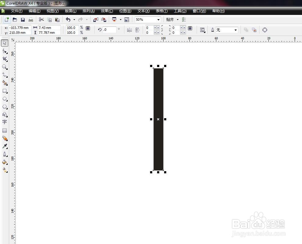Open the snap options icon
The width and height of the screenshot is (302, 244).
(x=184, y=19)
